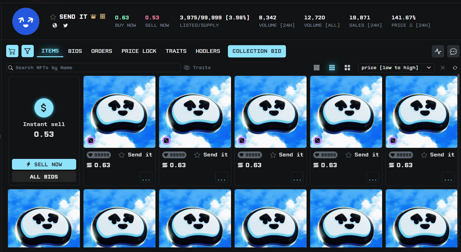Open the filter panel

pyautogui.click(x=28, y=51)
